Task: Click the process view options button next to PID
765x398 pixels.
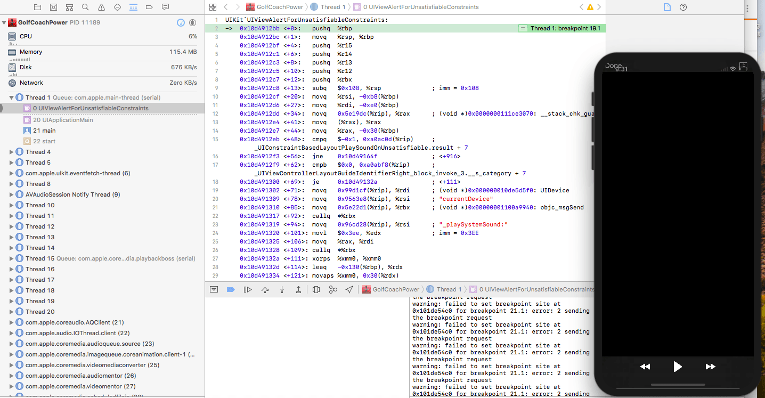Action: [x=193, y=22]
